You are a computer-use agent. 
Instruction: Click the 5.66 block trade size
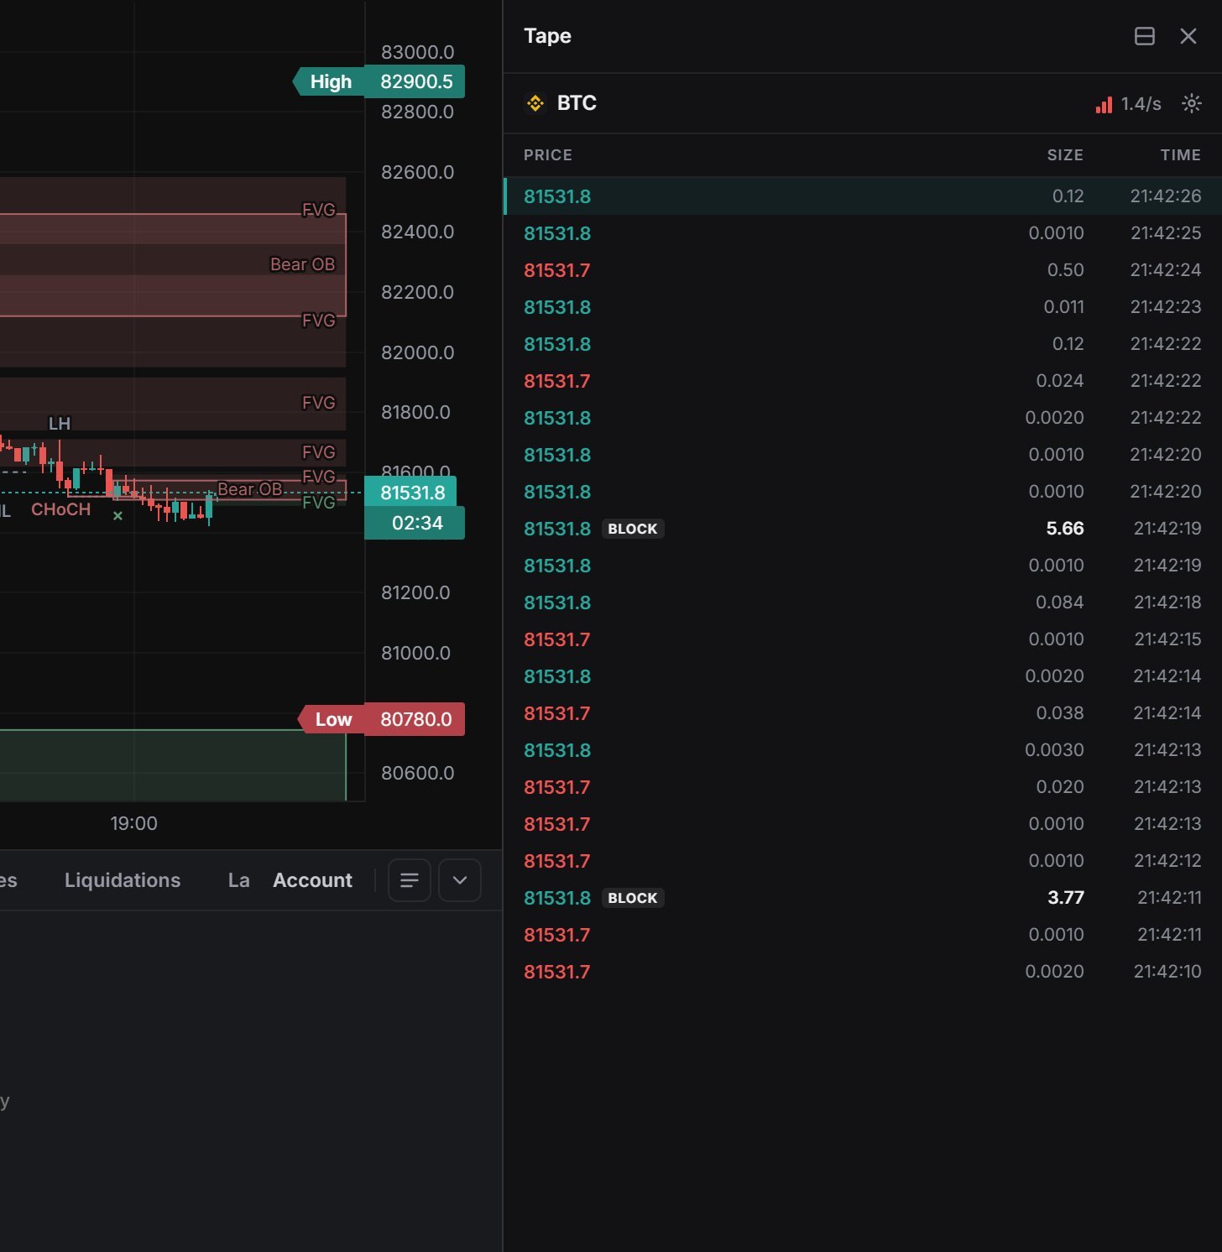click(x=1065, y=529)
